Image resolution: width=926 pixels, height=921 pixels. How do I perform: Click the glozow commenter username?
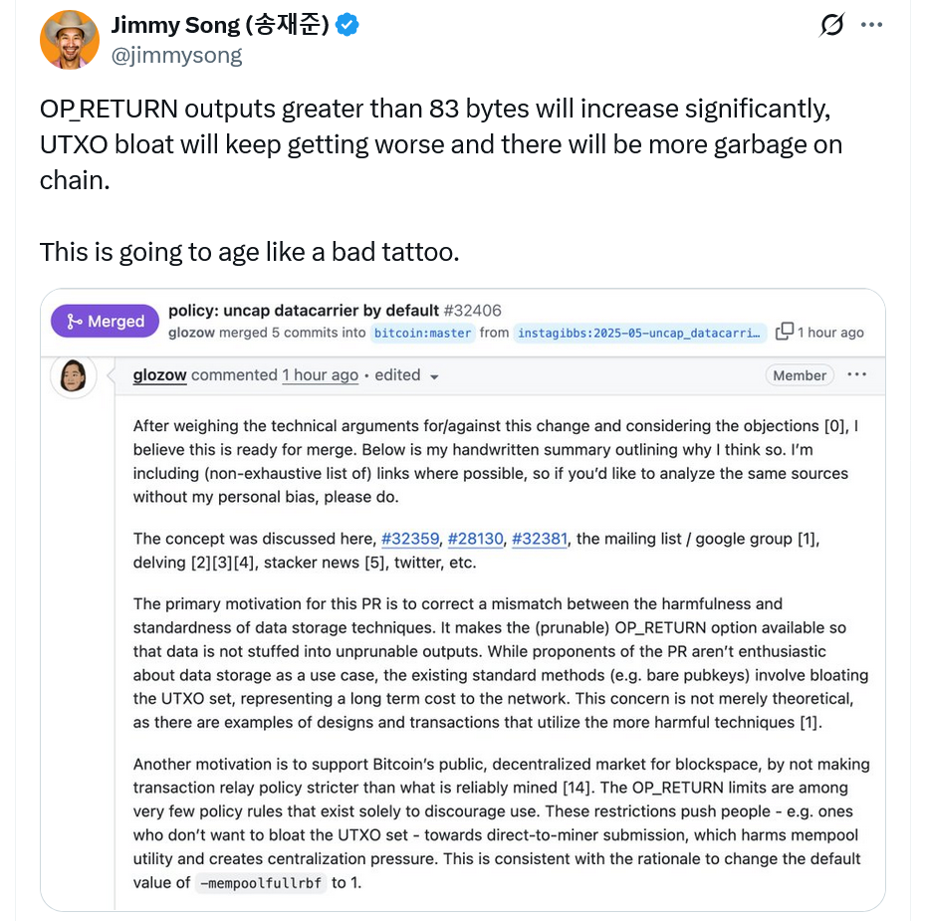[159, 375]
